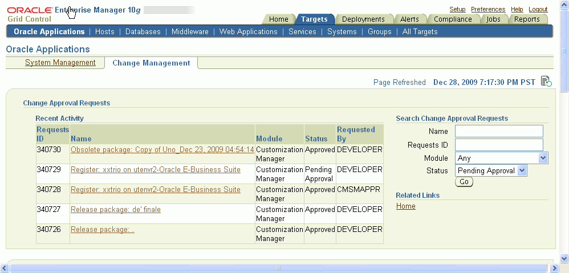Click the page refresh icon

coord(546,82)
